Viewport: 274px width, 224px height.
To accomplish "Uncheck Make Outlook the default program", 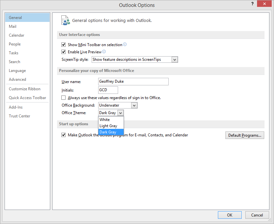I will 63,135.
